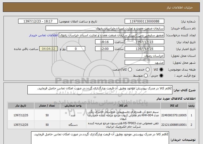Image resolution: width=203 pixels, height=144 pixels.
Task: Select the کالا/خدمت radio button
Action: tap(130, 69)
